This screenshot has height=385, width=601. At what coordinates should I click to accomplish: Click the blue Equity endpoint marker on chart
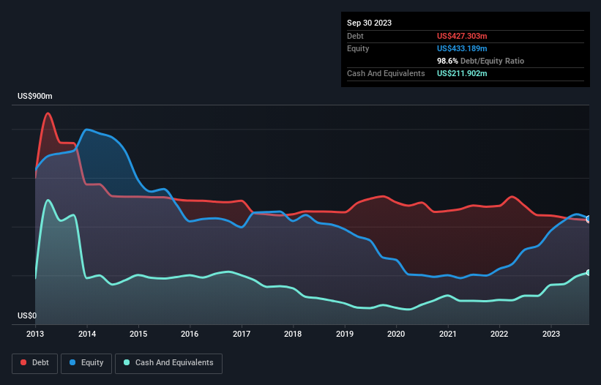pyautogui.click(x=588, y=219)
